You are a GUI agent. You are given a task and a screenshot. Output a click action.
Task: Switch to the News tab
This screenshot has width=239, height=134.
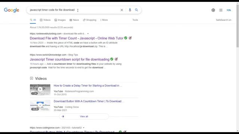pos(74,20)
